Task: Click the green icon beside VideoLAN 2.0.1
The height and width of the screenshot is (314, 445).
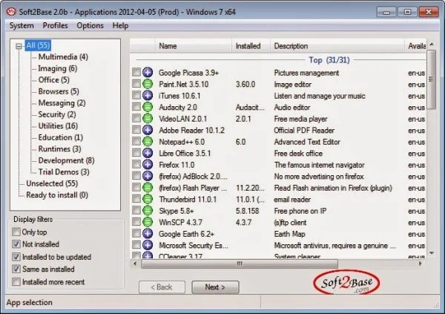Action: click(148, 119)
